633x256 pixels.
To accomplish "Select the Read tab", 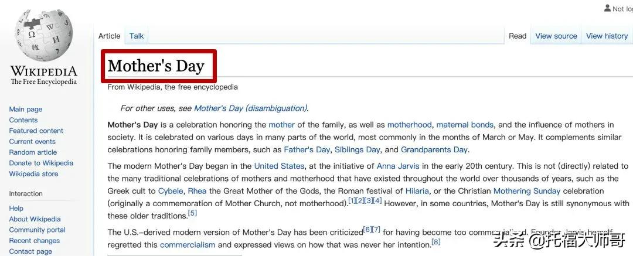I will (x=518, y=36).
